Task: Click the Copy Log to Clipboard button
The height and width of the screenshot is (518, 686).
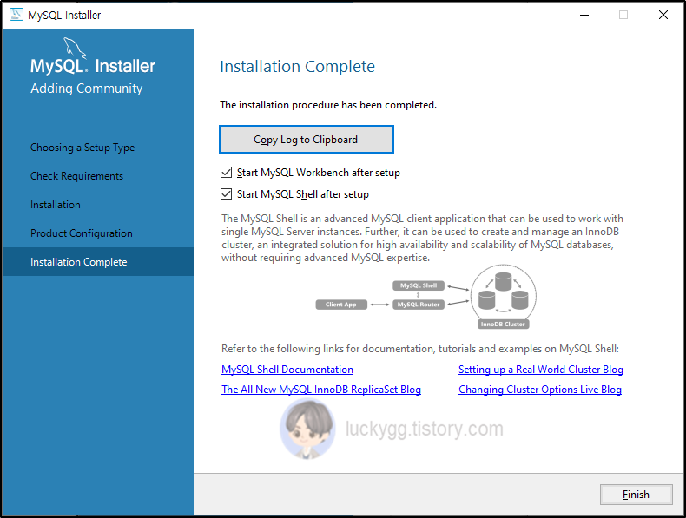Action: [307, 140]
